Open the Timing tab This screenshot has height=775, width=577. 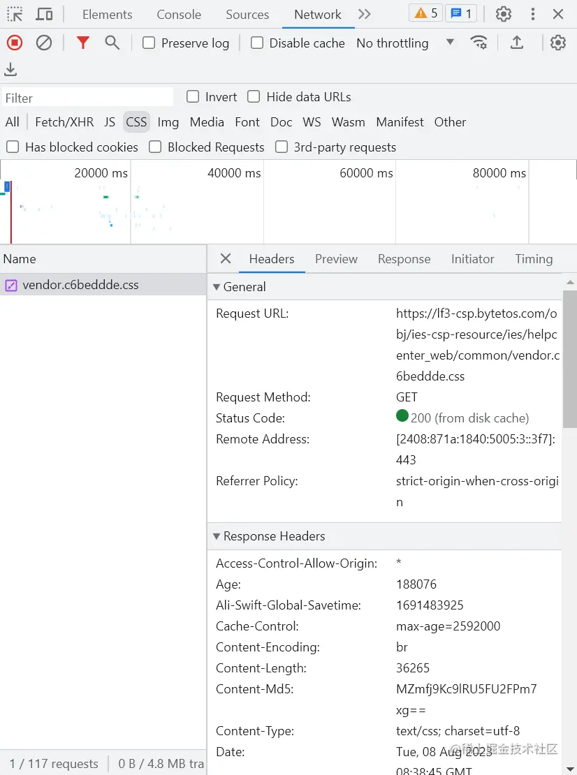coord(534,259)
